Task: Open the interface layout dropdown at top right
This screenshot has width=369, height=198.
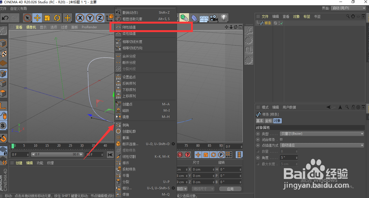Action: point(348,8)
